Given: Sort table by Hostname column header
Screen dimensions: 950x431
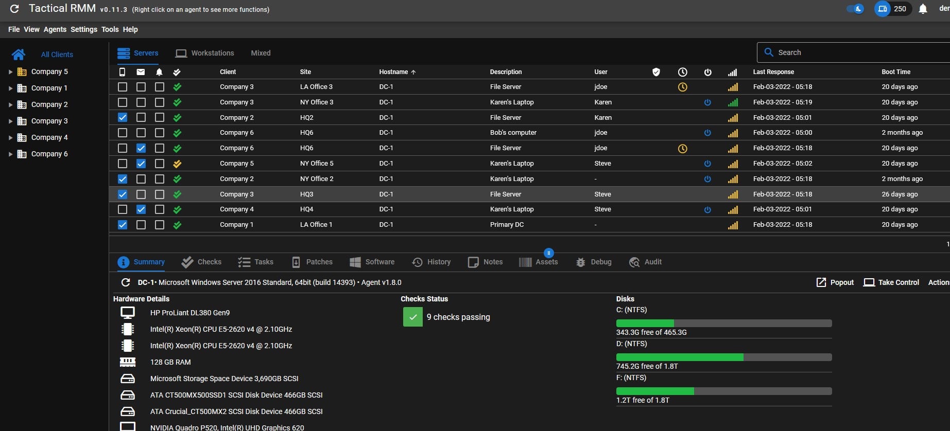Looking at the screenshot, I should (x=397, y=72).
